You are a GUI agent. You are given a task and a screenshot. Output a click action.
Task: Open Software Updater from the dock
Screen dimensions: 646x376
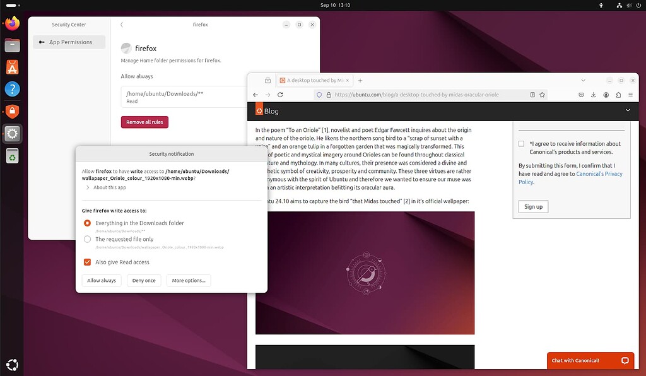tap(12, 156)
